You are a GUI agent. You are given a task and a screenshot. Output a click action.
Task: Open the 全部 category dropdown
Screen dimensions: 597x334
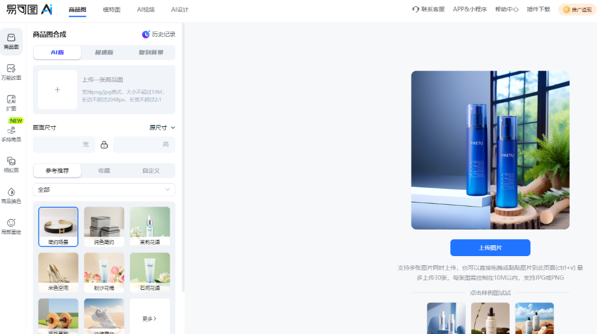click(104, 190)
